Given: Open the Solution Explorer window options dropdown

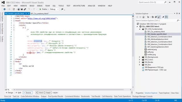Looking at the screenshot, I should tap(175, 14).
